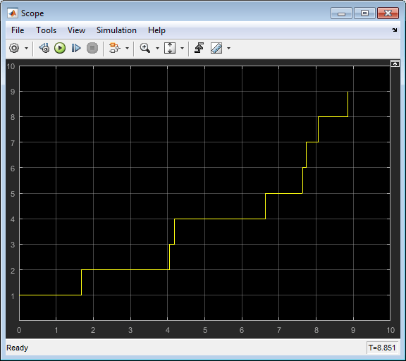Expand the configuration properties dropdown arrow
The image size is (406, 361).
26,48
